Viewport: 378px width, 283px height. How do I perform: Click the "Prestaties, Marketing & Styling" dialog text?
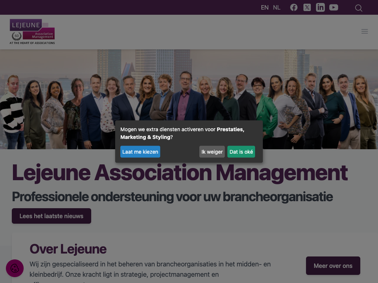182,133
